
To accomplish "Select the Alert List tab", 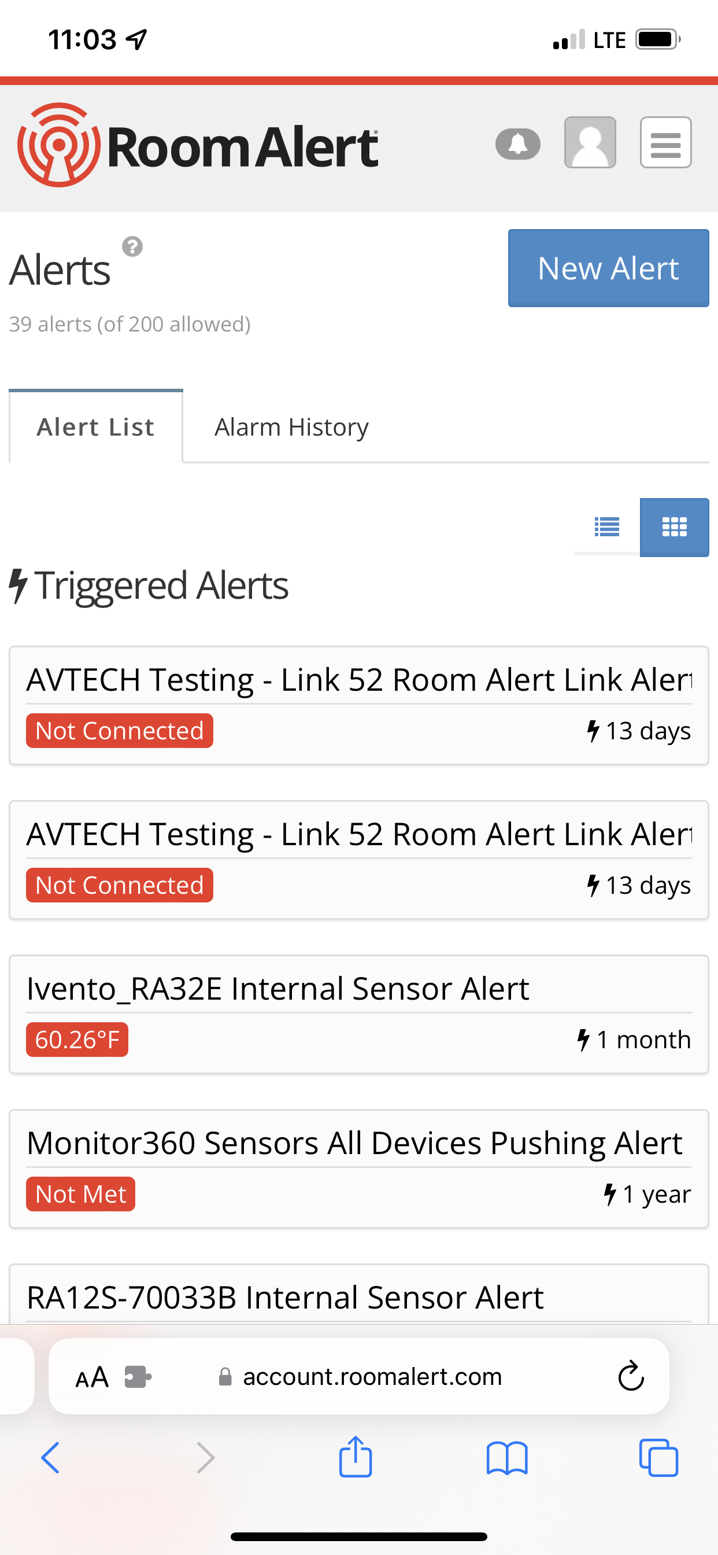I will point(96,427).
